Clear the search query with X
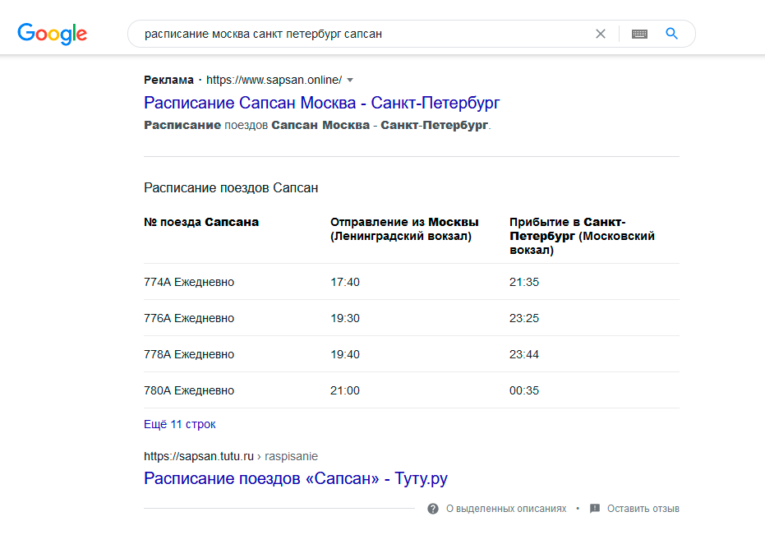The image size is (765, 535). click(601, 34)
